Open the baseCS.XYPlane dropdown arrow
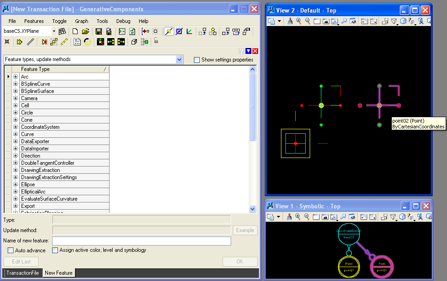This screenshot has height=281, width=447. pos(54,31)
